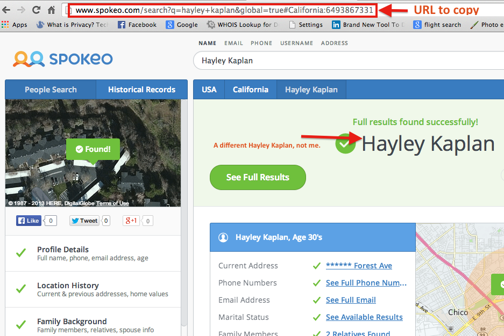504x336 pixels.
Task: Click the Google +1 button
Action: point(131,221)
